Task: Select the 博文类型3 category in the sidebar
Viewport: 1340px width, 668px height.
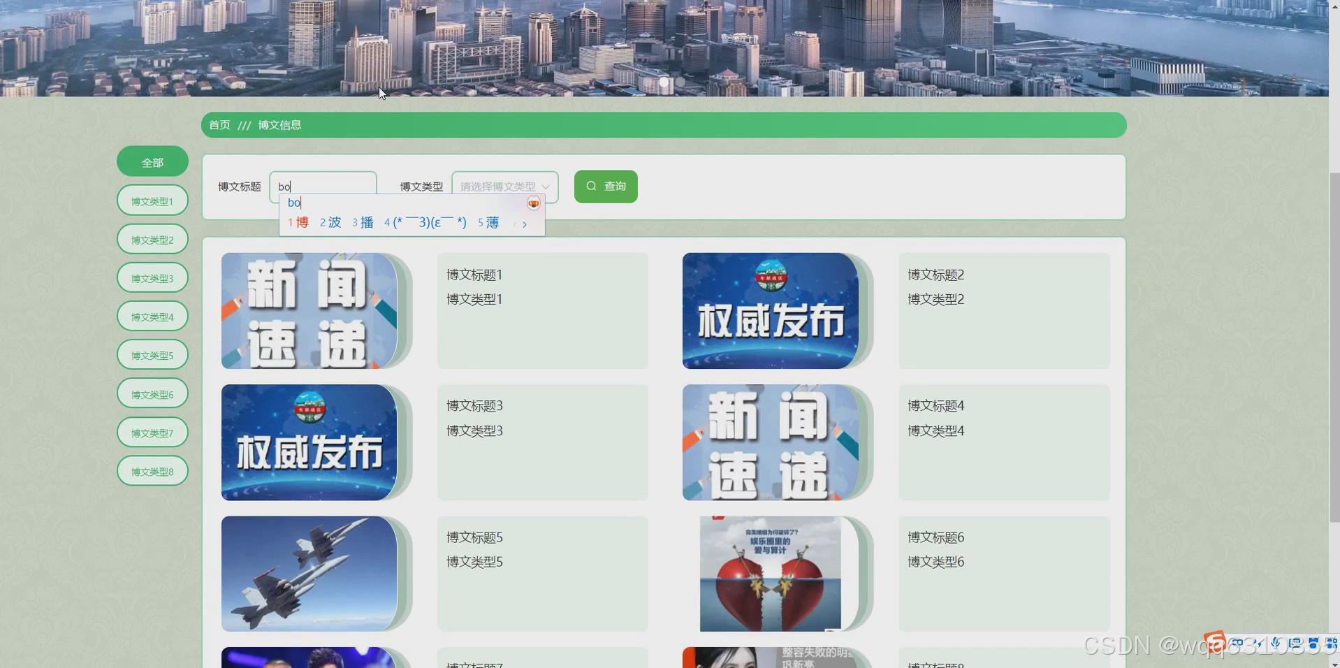Action: (152, 277)
